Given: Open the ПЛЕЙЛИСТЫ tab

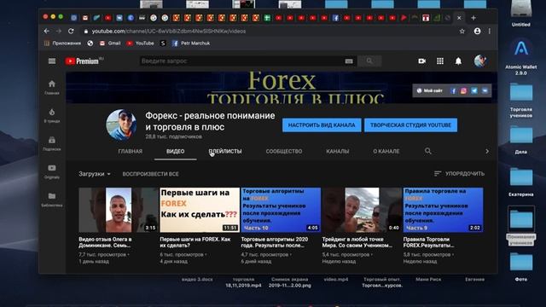Looking at the screenshot, I should tap(225, 151).
